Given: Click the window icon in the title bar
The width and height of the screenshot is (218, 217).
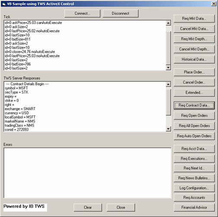Looking at the screenshot, I should pos(4,4).
